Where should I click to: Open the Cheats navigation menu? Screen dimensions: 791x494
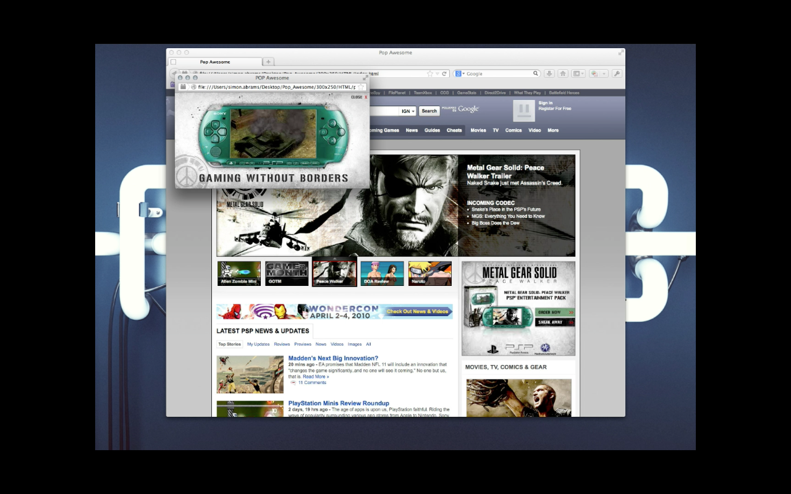[454, 130]
